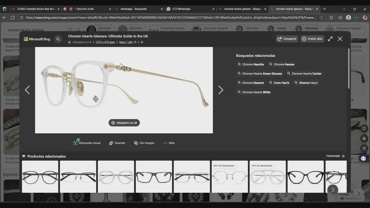Screen dimensions: 370x208
Task: Show next image with right arrow
Action: point(221,90)
